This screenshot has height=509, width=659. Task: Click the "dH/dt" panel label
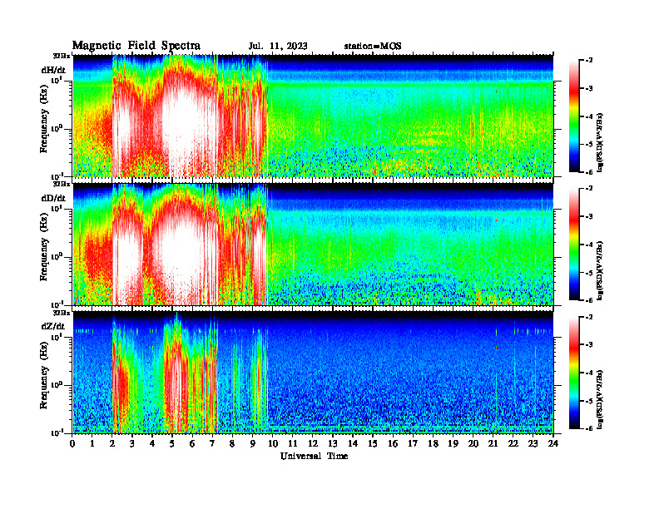(53, 71)
